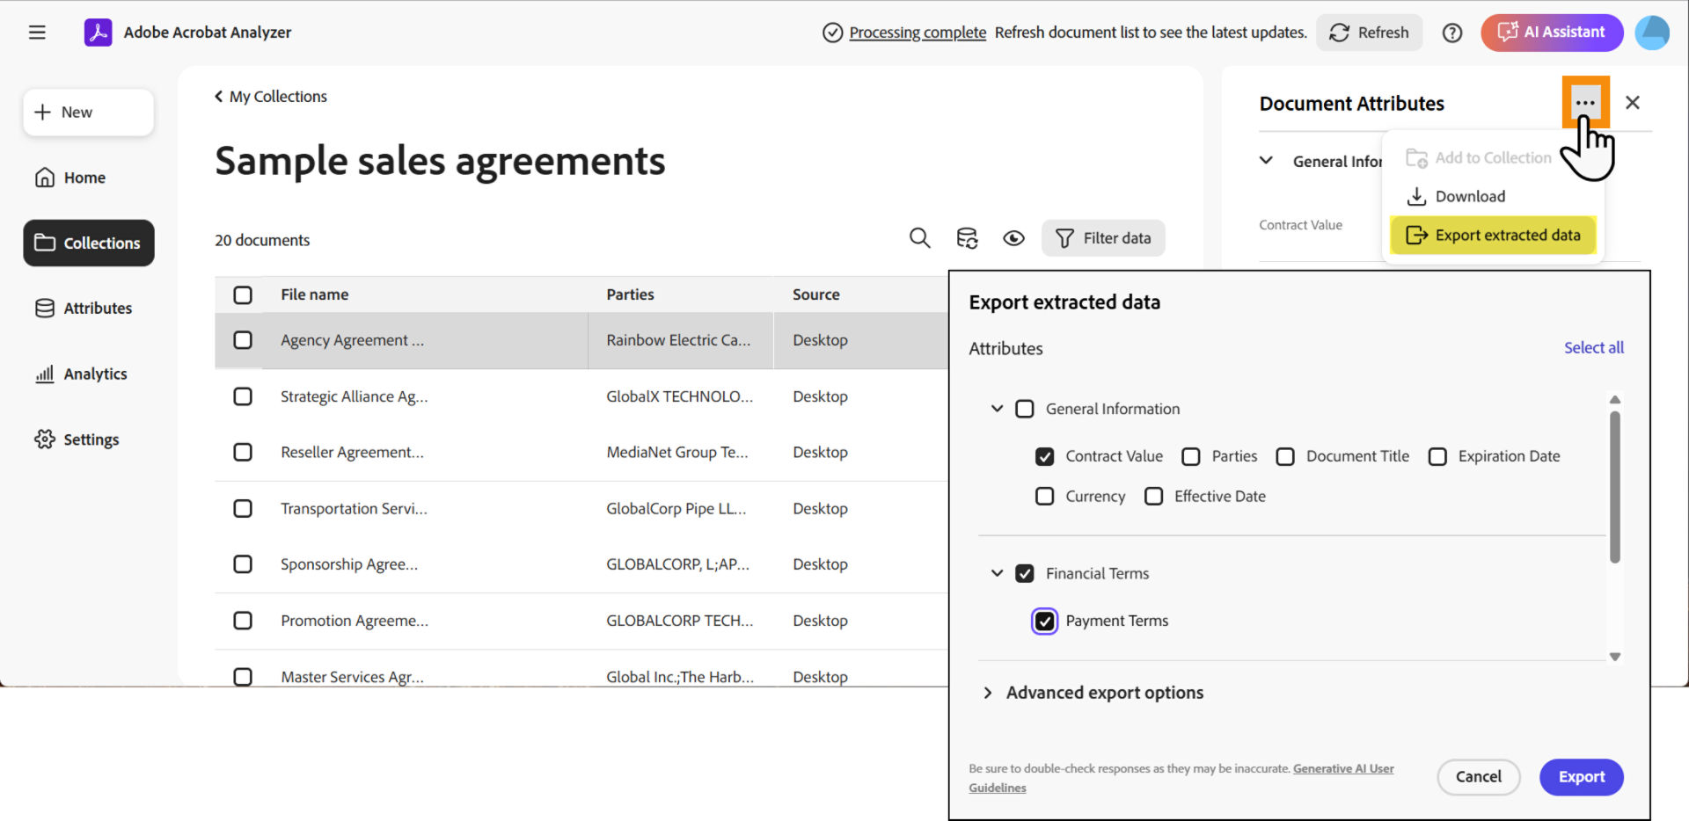
Task: Click the Export button in the dialog
Action: pyautogui.click(x=1581, y=777)
